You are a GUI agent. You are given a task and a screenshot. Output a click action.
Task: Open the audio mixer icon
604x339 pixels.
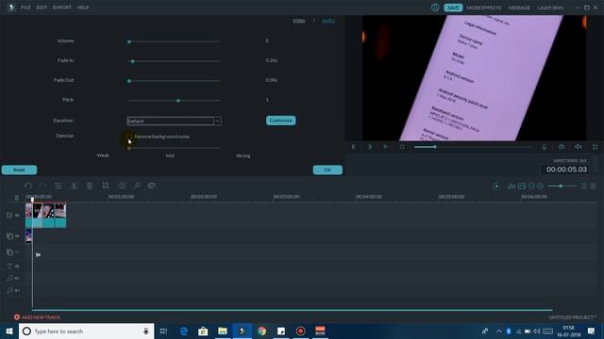[512, 186]
